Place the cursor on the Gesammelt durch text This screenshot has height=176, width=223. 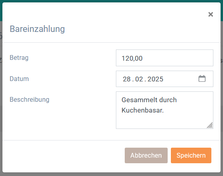click(149, 100)
